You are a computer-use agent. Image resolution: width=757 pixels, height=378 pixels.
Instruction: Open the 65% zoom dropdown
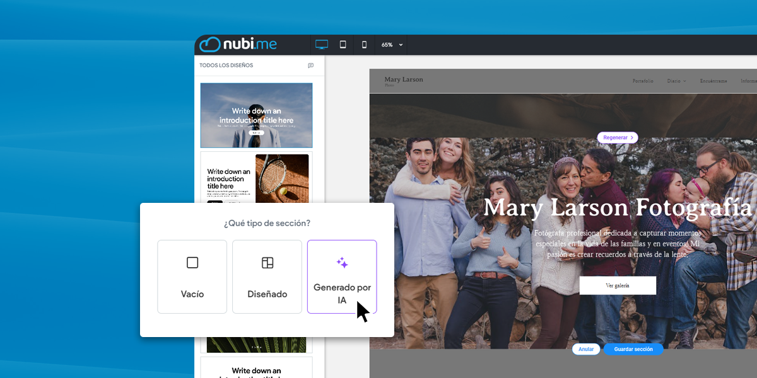pyautogui.click(x=391, y=45)
